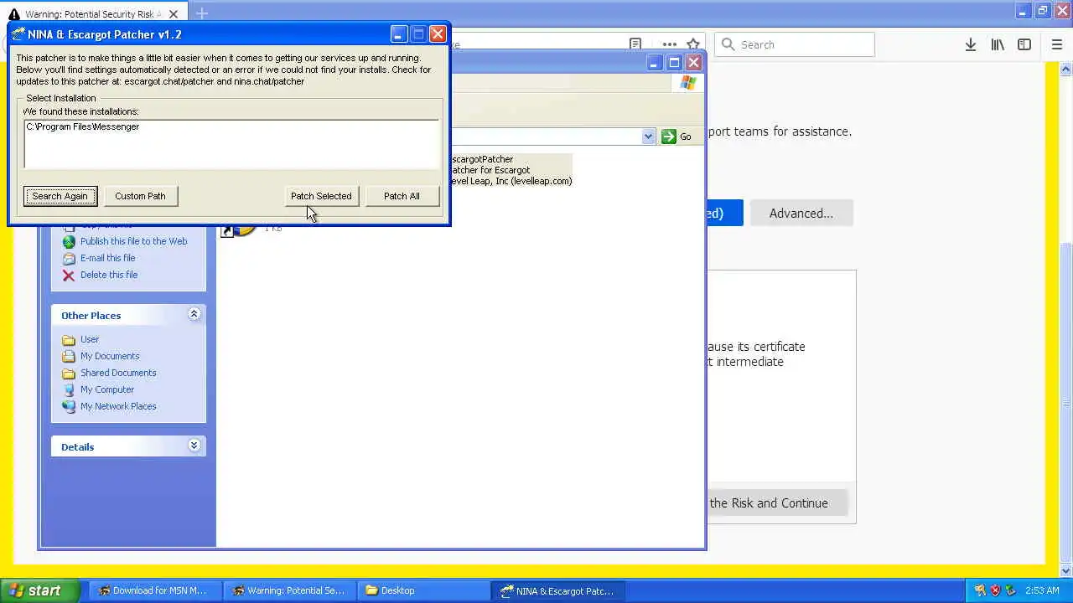Open the Firefox Library icon
Image resolution: width=1073 pixels, height=603 pixels.
(998, 44)
